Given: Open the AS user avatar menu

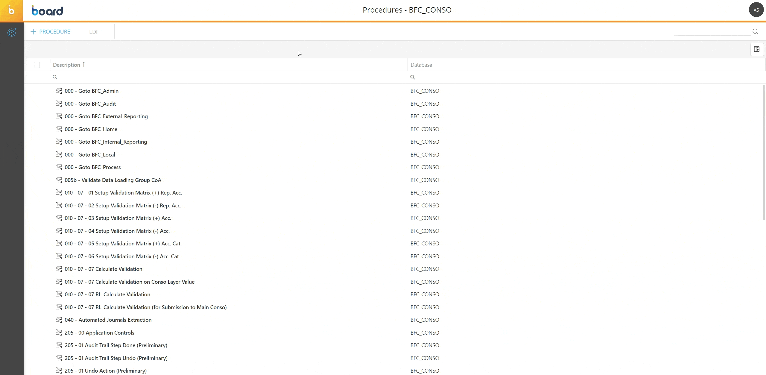Looking at the screenshot, I should [756, 10].
